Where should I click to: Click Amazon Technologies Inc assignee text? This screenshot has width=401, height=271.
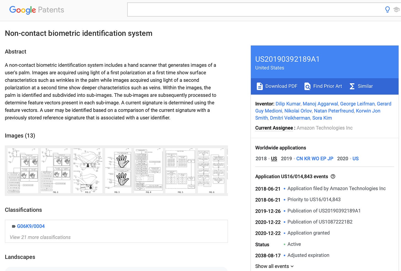(324, 128)
